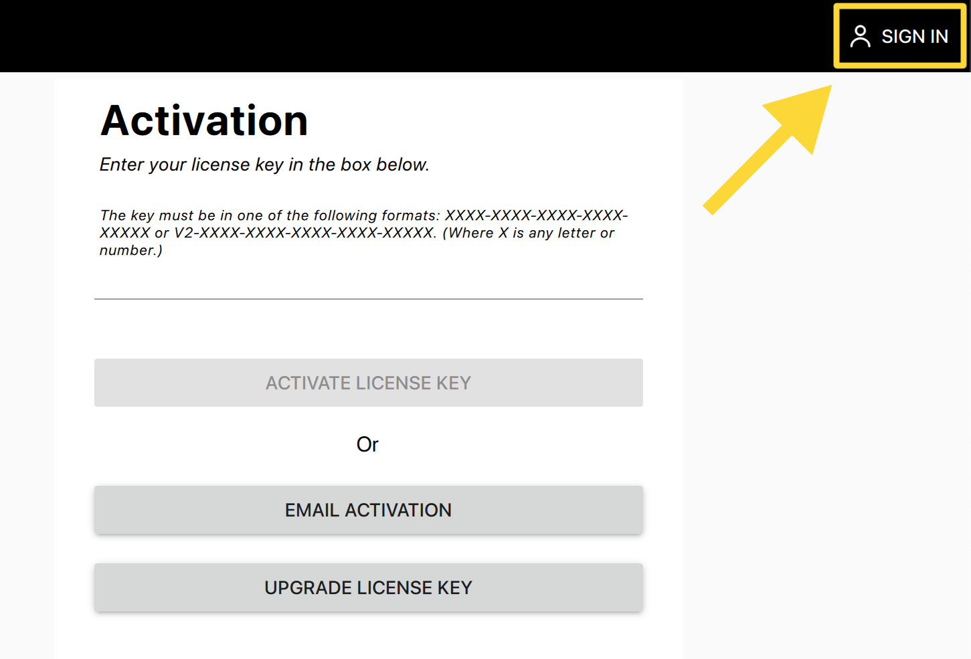The width and height of the screenshot is (971, 659).
Task: Click the 'Or' separator text
Action: pos(367,444)
